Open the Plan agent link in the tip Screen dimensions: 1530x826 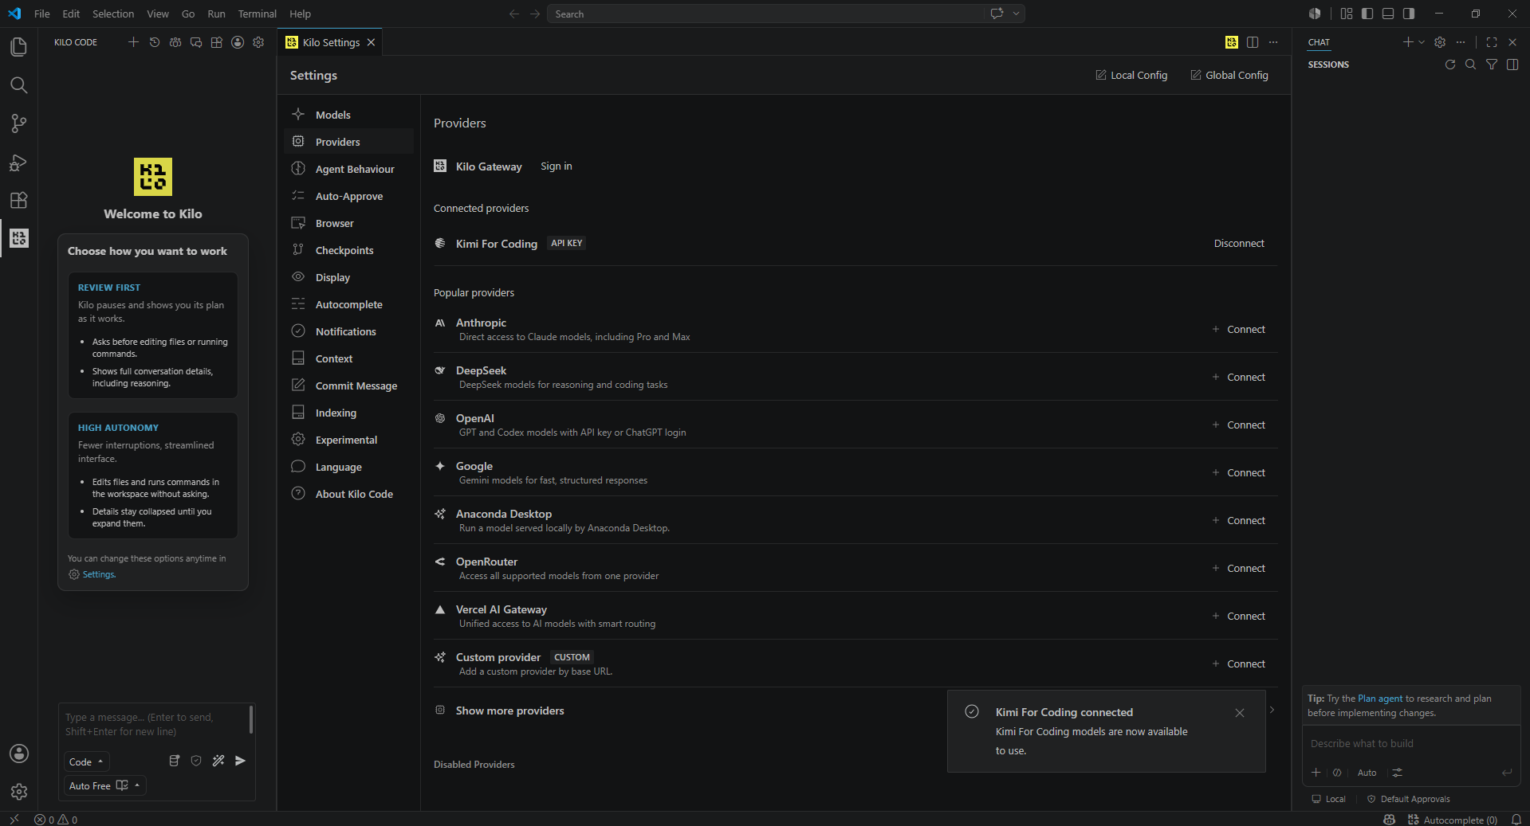1380,699
